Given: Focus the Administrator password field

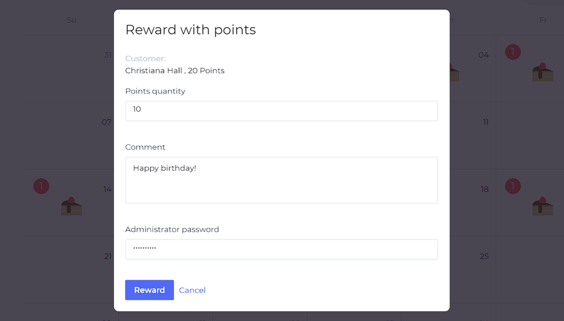Looking at the screenshot, I should click(281, 249).
